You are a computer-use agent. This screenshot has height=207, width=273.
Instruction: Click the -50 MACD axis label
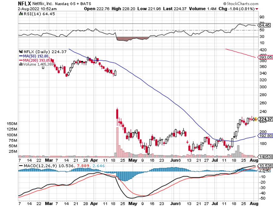262,198
